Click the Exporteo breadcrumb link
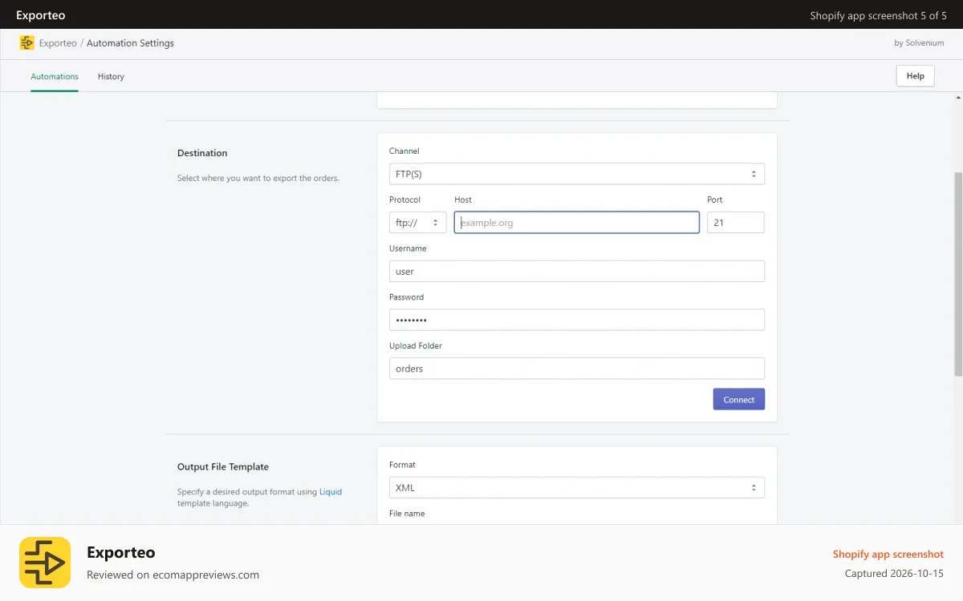 (x=58, y=43)
